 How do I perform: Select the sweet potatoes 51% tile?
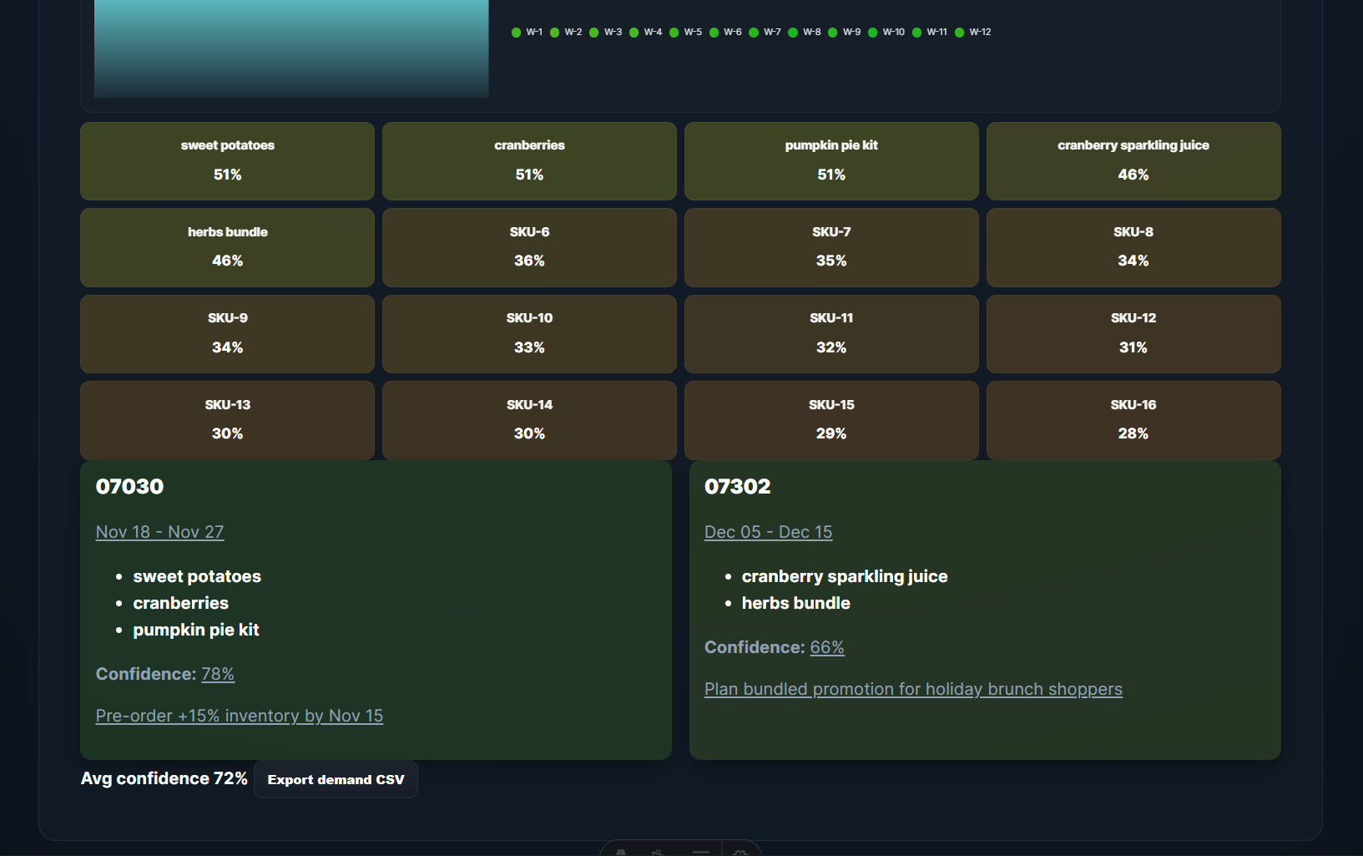click(x=227, y=161)
